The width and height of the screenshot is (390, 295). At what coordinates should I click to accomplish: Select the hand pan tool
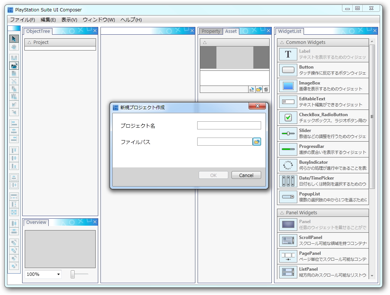tap(14, 47)
